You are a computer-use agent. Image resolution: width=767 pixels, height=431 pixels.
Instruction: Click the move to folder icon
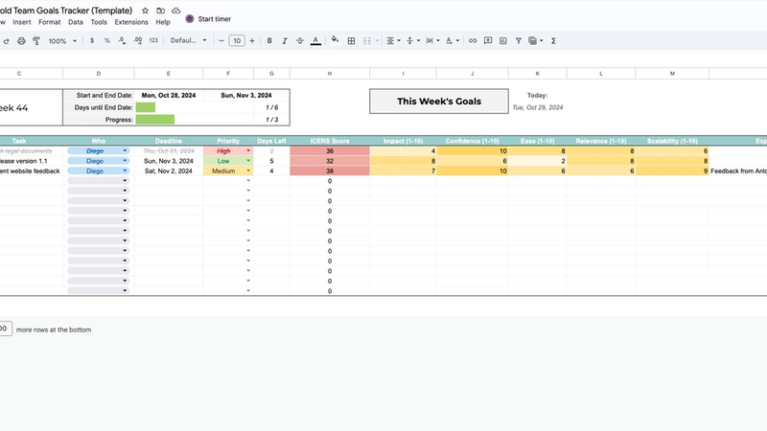tap(160, 11)
